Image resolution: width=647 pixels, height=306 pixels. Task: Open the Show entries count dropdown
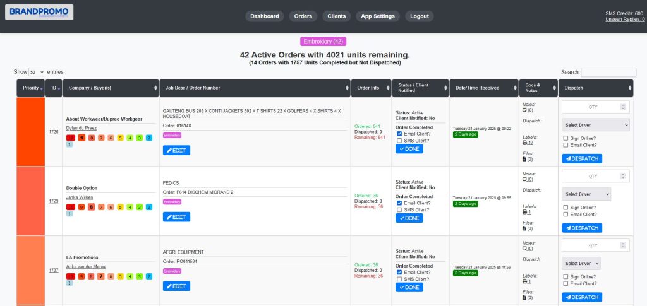pos(37,72)
